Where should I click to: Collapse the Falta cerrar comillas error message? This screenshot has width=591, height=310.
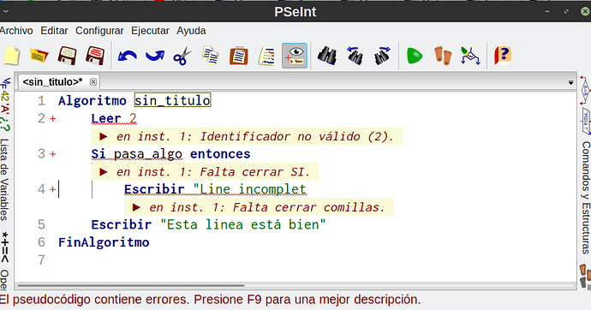pos(136,207)
